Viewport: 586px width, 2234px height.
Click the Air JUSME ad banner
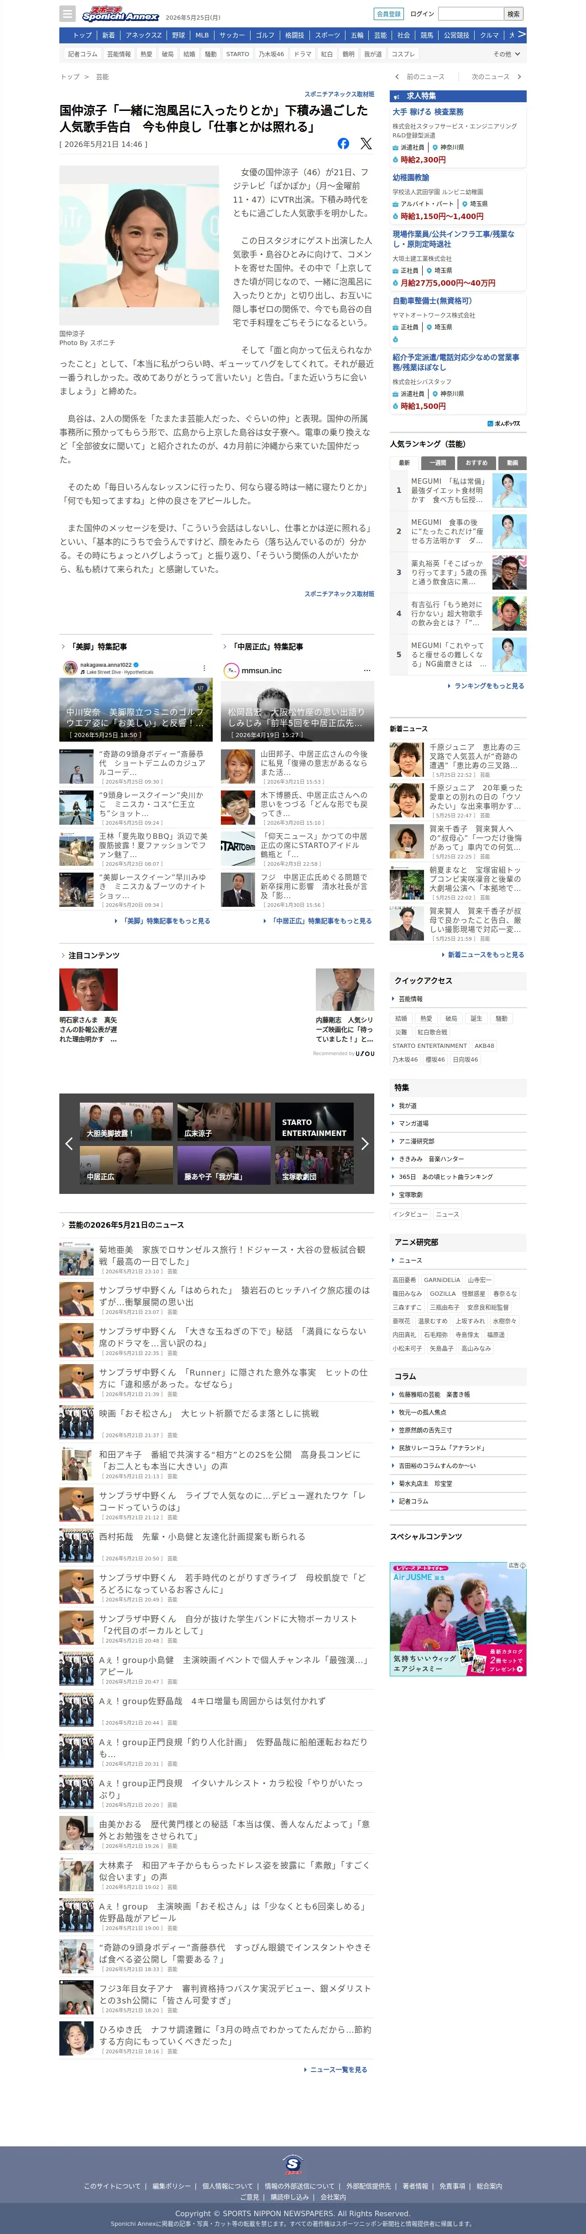coord(458,1619)
